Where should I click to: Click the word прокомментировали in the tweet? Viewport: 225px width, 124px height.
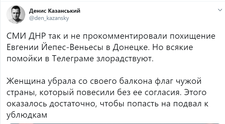(125, 36)
